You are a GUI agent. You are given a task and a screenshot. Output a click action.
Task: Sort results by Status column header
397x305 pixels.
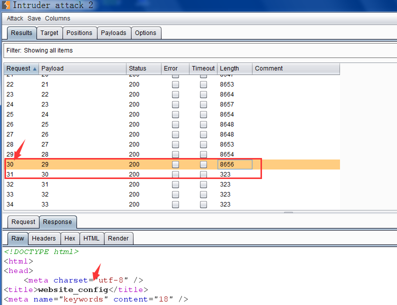143,68
